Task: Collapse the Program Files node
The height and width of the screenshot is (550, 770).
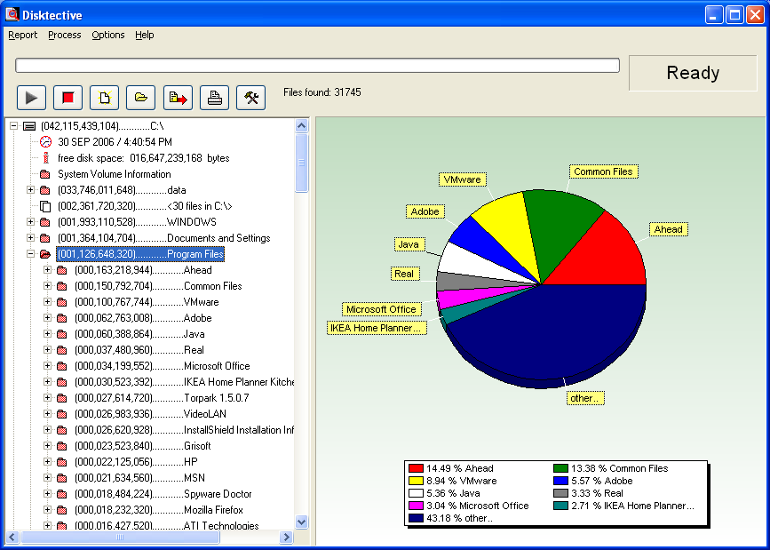Action: (30, 253)
